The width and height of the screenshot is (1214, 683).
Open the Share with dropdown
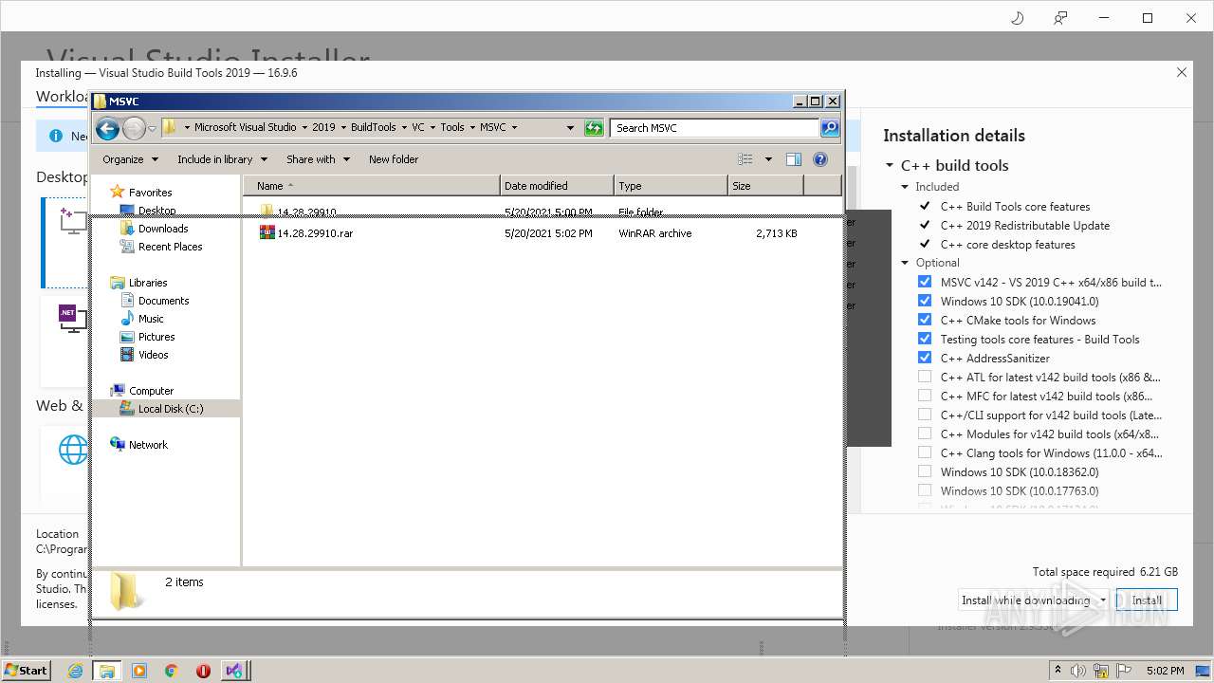click(x=318, y=159)
